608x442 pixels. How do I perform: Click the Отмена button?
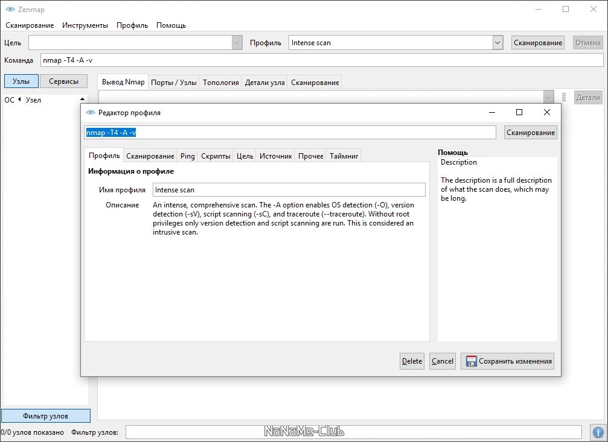[x=588, y=43]
